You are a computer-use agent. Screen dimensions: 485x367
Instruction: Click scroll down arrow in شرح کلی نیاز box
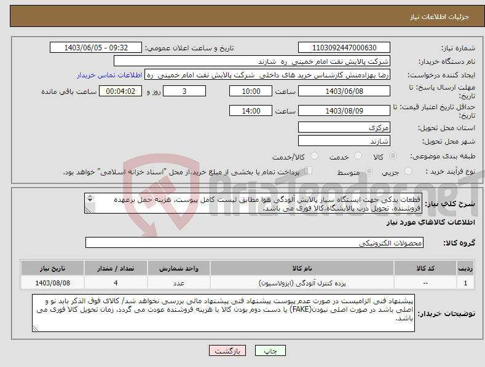[x=90, y=200]
